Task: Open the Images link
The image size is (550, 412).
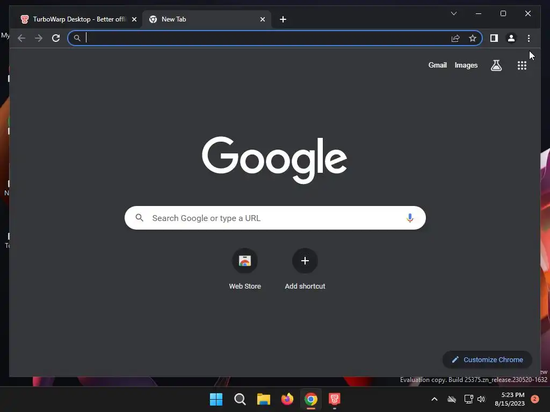Action: click(466, 65)
